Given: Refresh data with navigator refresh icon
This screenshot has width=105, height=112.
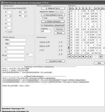Looking at the screenshot, I should [x=101, y=57].
